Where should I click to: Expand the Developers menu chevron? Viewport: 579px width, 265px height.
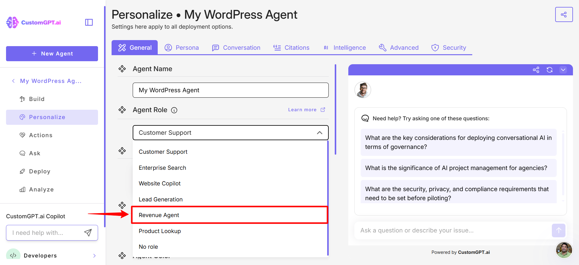[94, 256]
